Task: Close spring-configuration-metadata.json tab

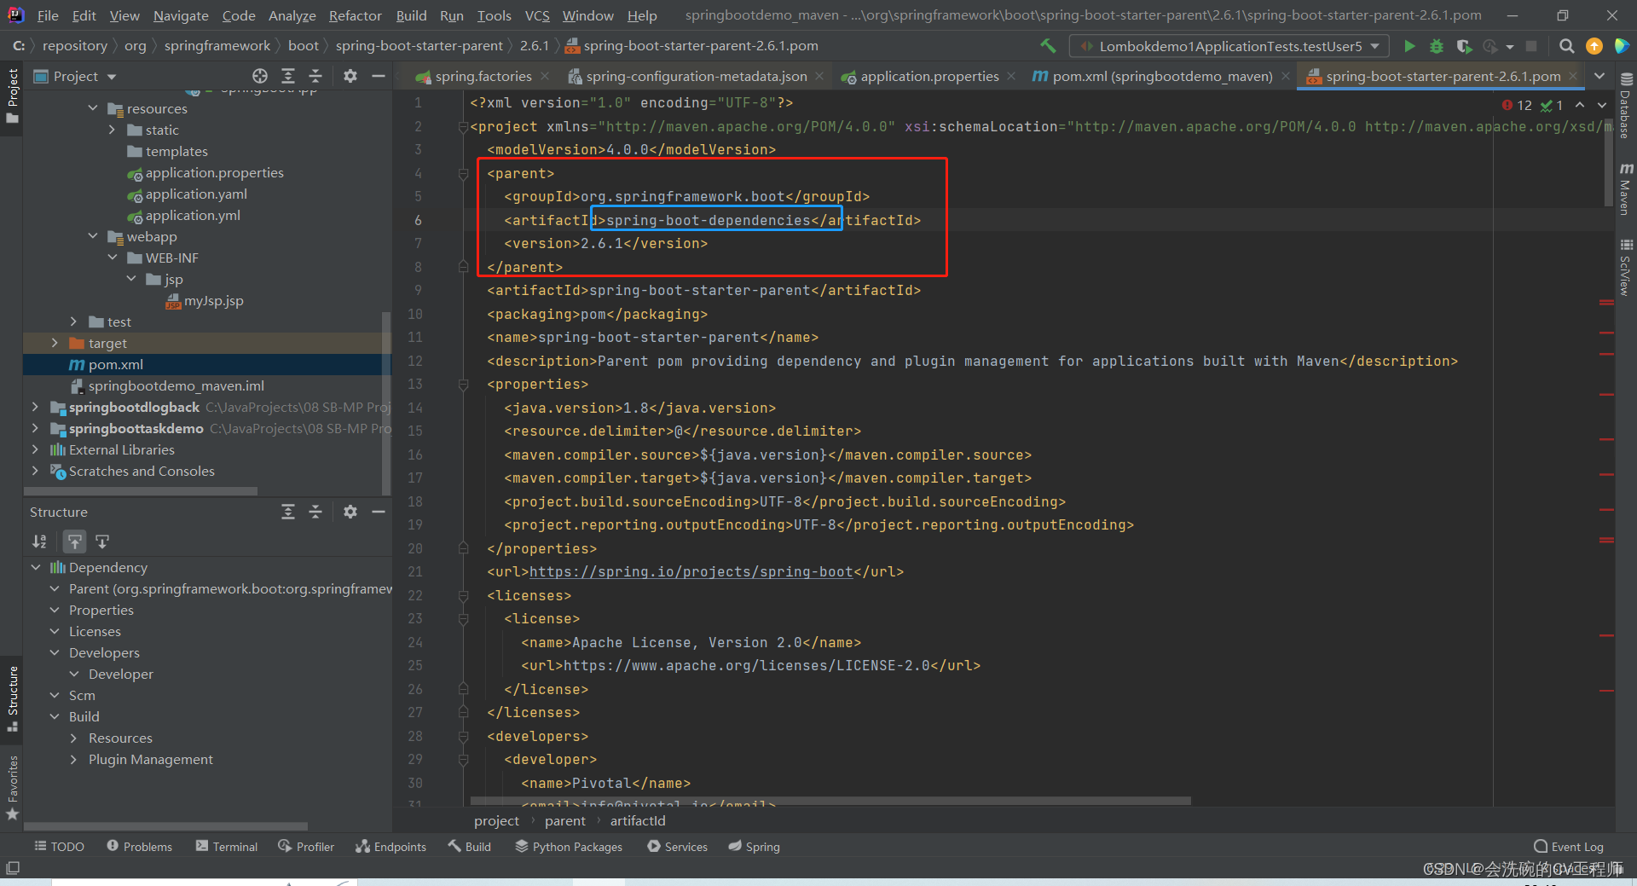Action: click(x=819, y=76)
